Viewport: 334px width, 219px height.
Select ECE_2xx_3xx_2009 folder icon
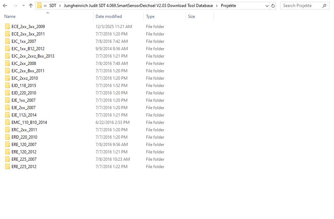7,26
